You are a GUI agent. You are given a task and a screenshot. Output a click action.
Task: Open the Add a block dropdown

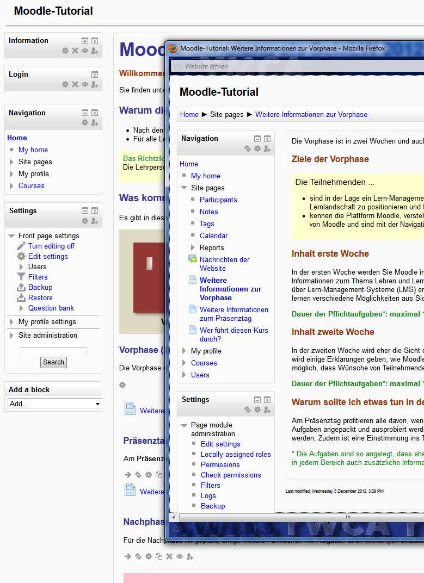click(54, 404)
